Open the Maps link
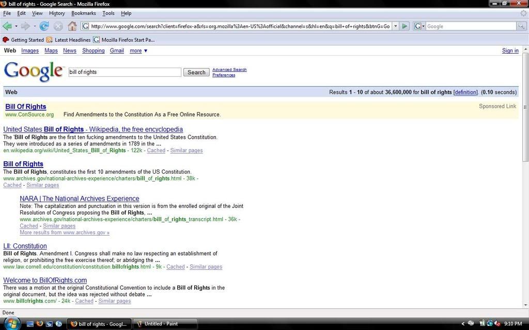 coord(51,51)
